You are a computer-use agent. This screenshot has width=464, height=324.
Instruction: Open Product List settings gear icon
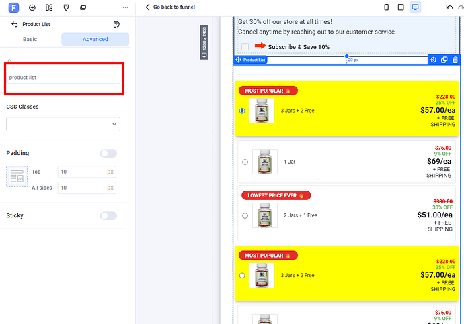coord(434,60)
